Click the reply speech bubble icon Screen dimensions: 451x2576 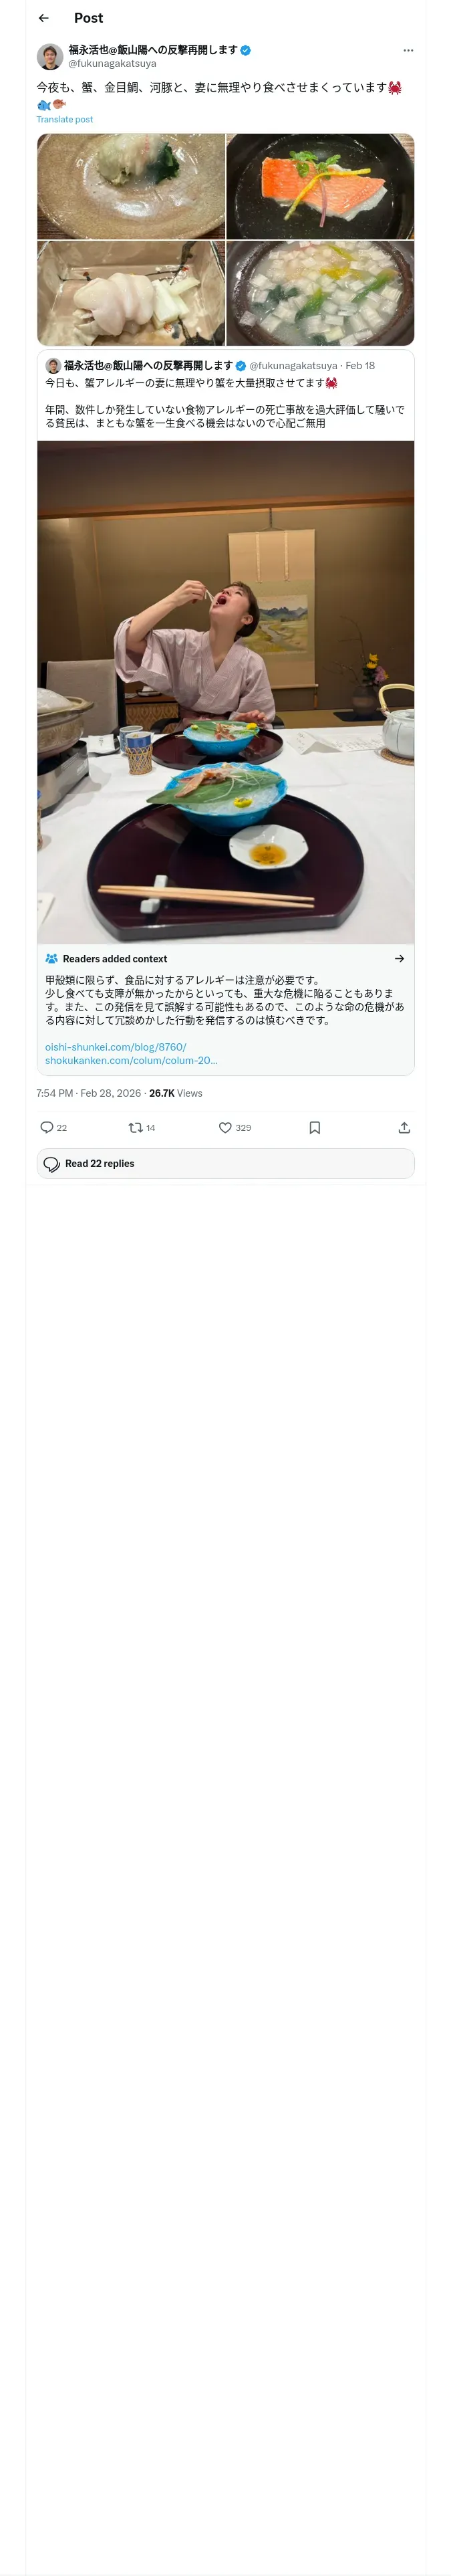coord(47,1127)
